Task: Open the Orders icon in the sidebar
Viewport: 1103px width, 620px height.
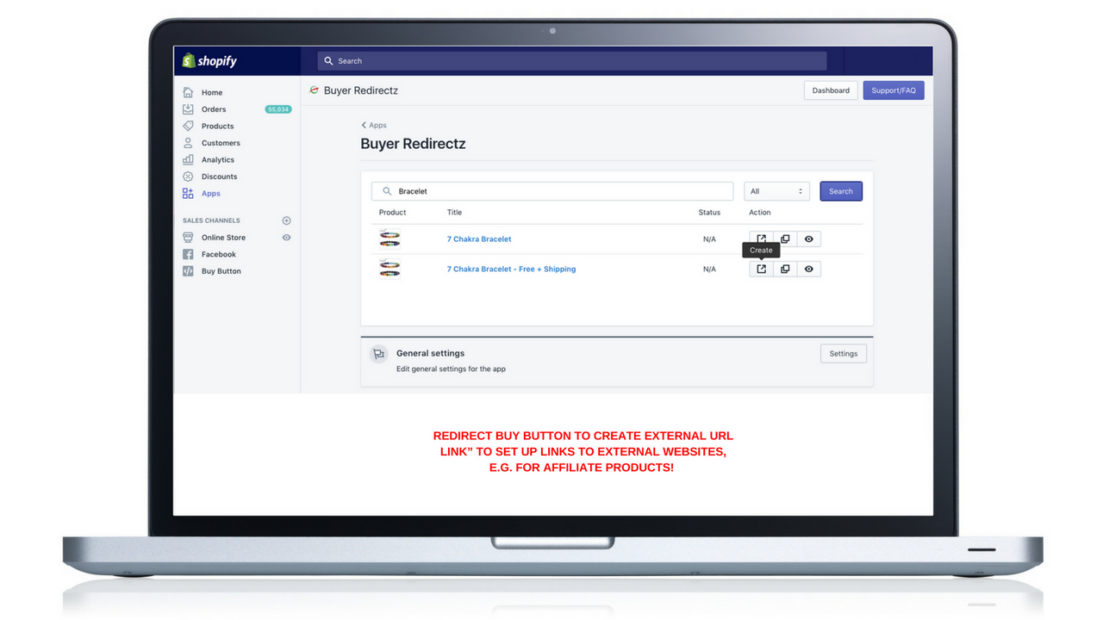Action: [x=189, y=108]
